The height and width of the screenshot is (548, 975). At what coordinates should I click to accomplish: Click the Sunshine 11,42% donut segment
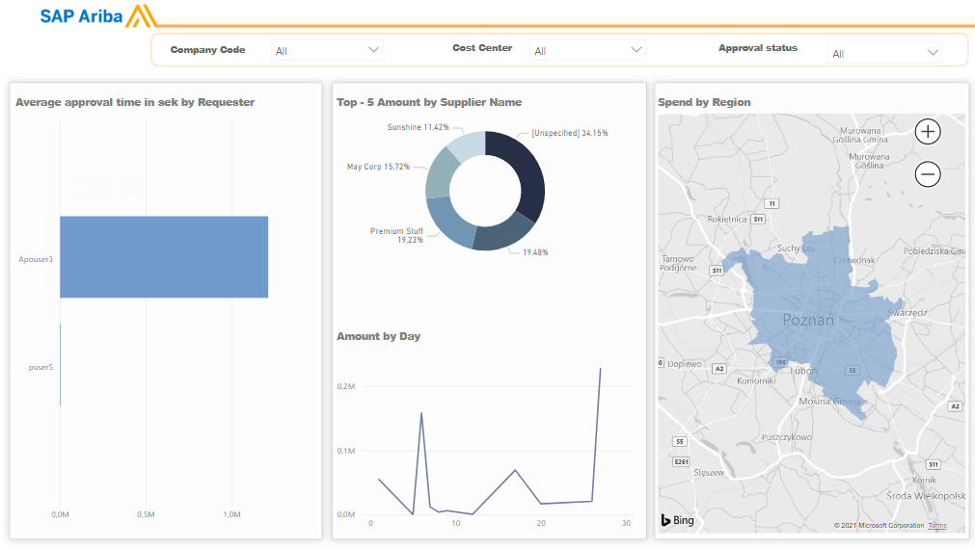pyautogui.click(x=466, y=144)
